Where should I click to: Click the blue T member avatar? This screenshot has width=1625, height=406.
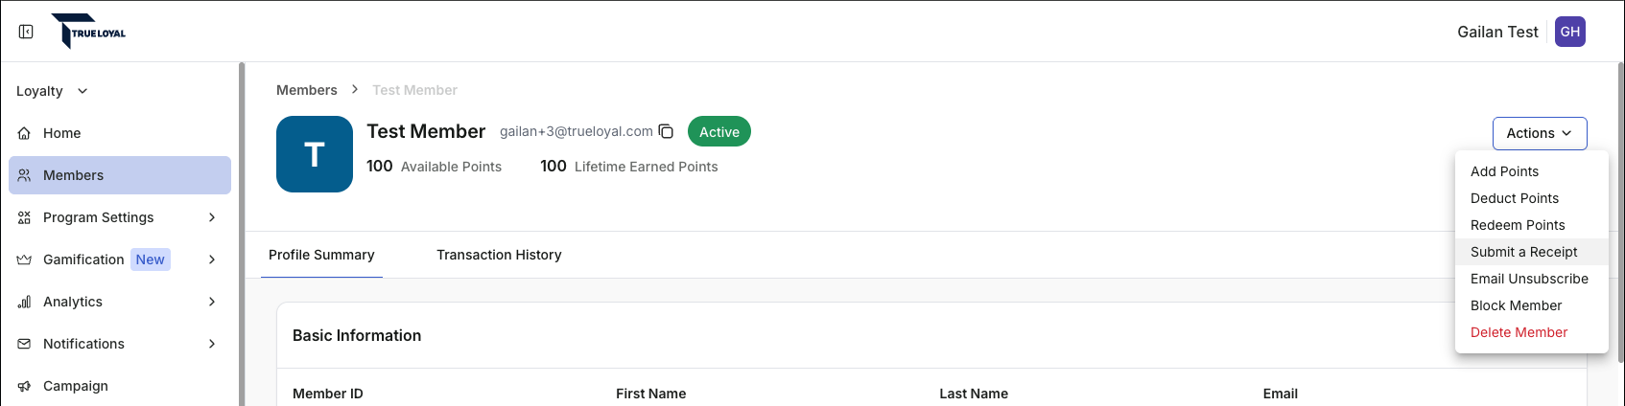pos(315,154)
